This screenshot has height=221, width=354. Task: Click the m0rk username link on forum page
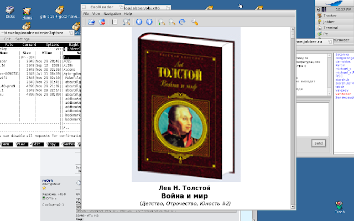point(48,181)
